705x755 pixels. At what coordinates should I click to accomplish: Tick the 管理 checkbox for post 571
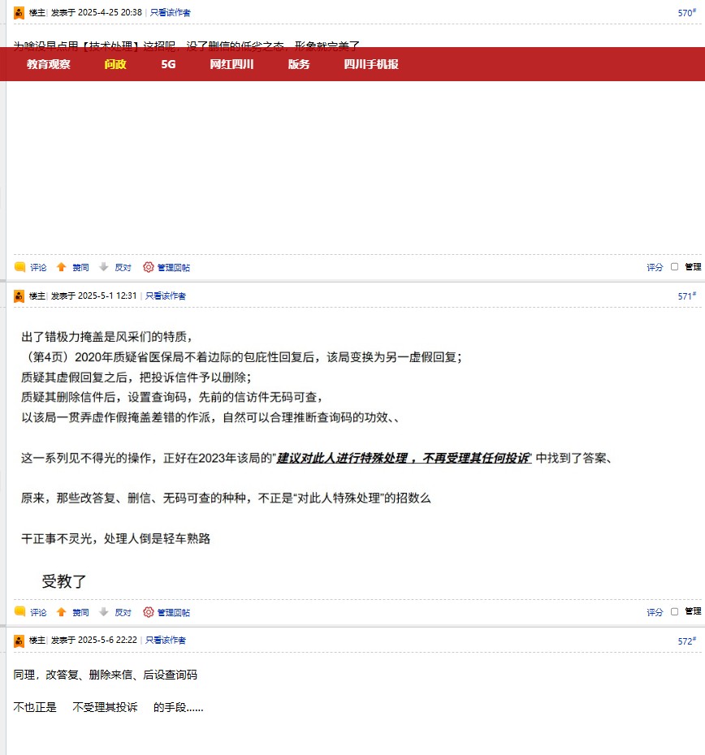(675, 612)
